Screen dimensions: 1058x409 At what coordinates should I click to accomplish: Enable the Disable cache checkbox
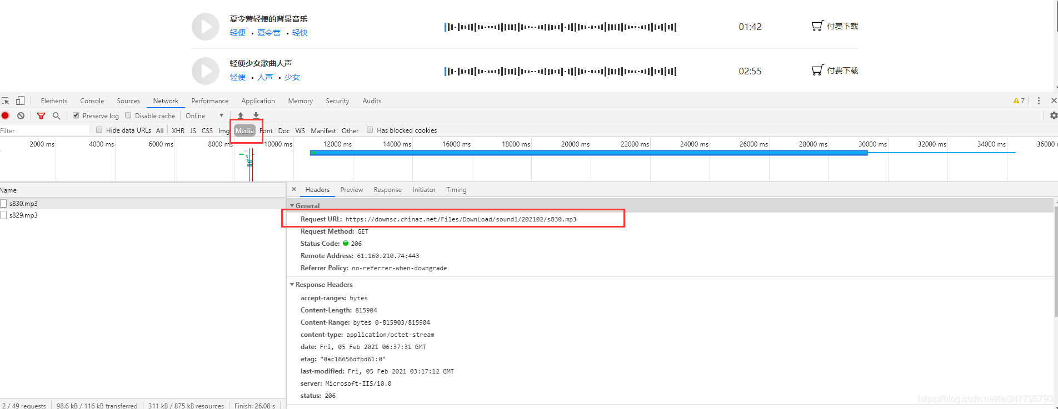pos(128,115)
